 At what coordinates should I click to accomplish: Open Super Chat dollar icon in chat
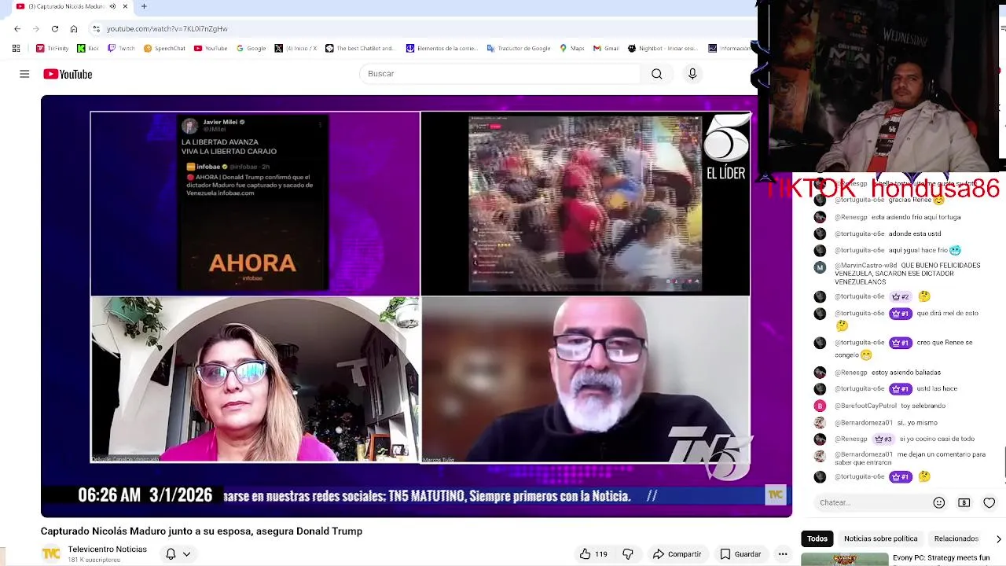click(x=964, y=502)
